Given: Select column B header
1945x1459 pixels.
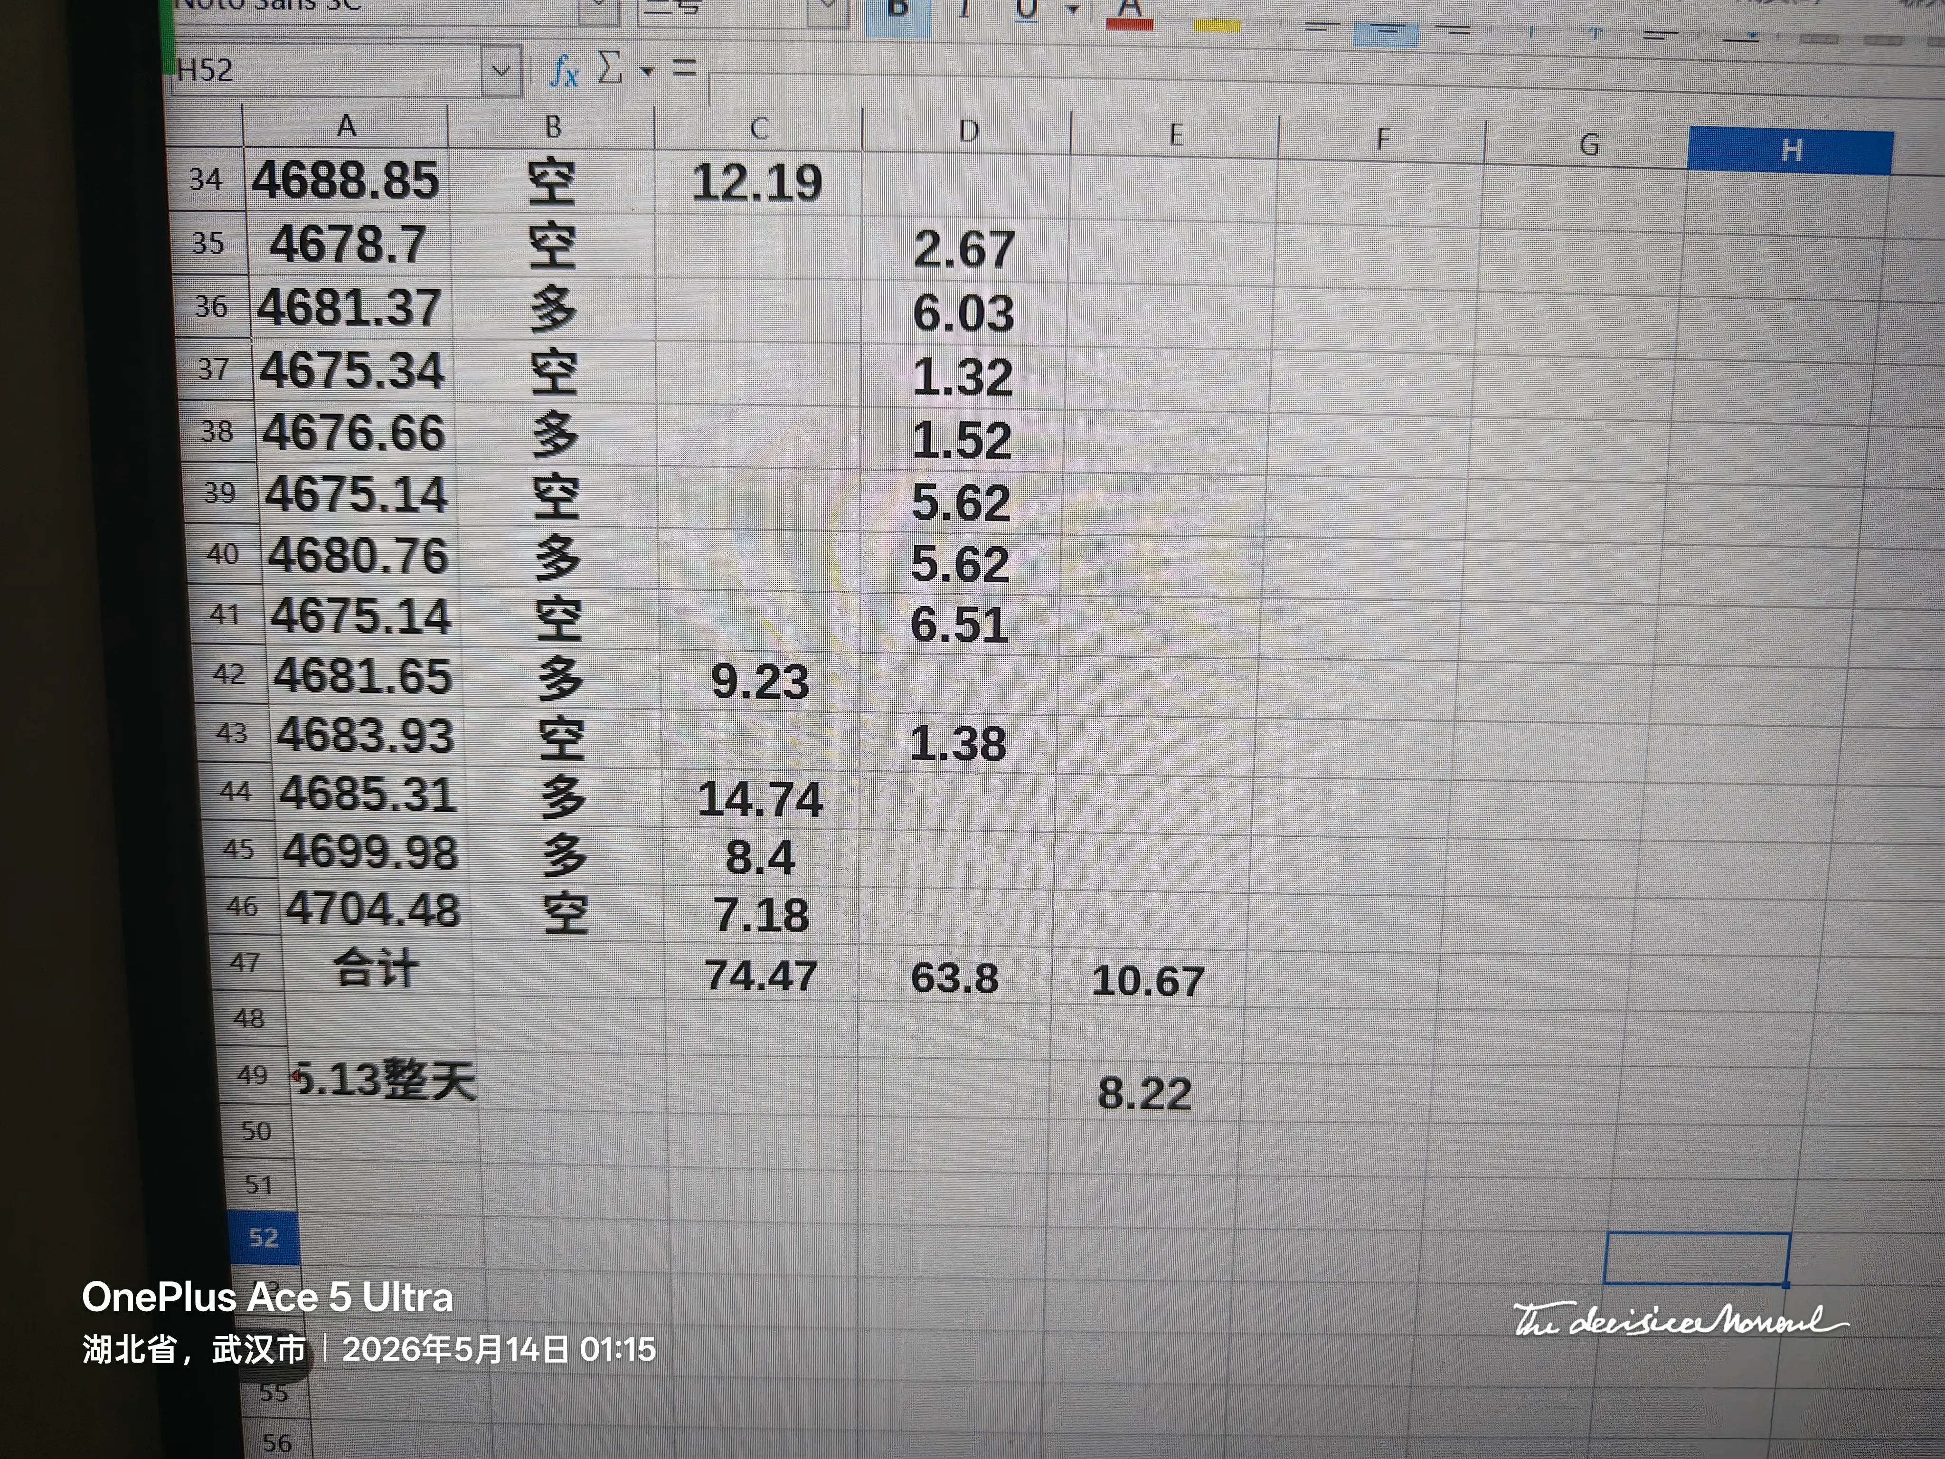Looking at the screenshot, I should click(x=552, y=128).
